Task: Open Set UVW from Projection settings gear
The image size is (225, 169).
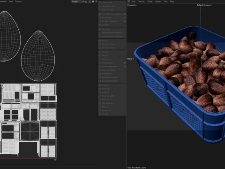Action: 125,14
